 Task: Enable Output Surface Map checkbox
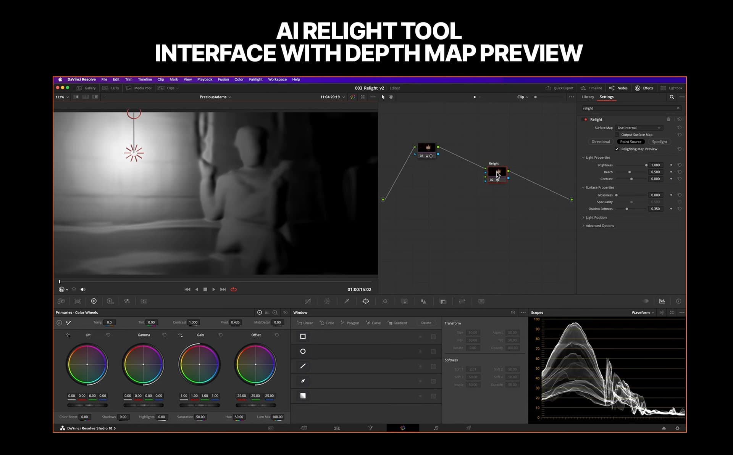tap(617, 135)
